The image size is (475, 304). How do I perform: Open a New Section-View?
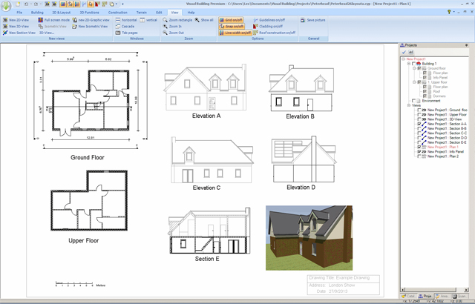(19, 33)
